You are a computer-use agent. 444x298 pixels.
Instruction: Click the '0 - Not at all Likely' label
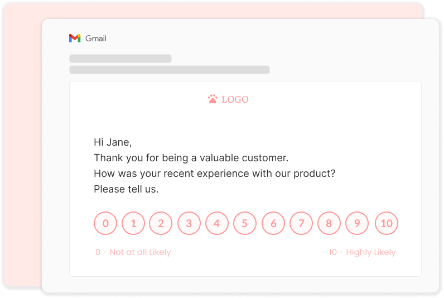pyautogui.click(x=133, y=252)
